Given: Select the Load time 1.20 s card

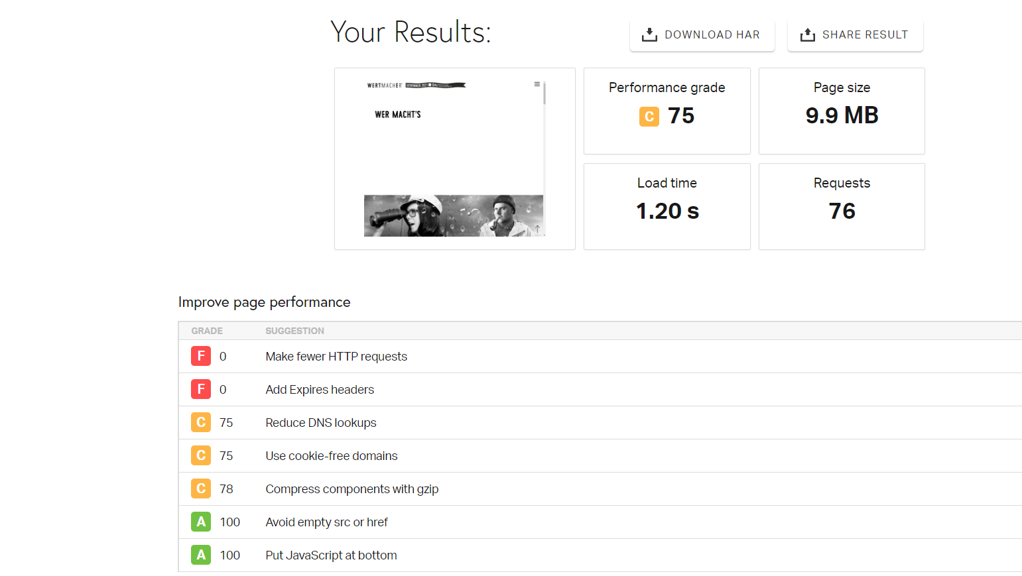Looking at the screenshot, I should point(667,206).
